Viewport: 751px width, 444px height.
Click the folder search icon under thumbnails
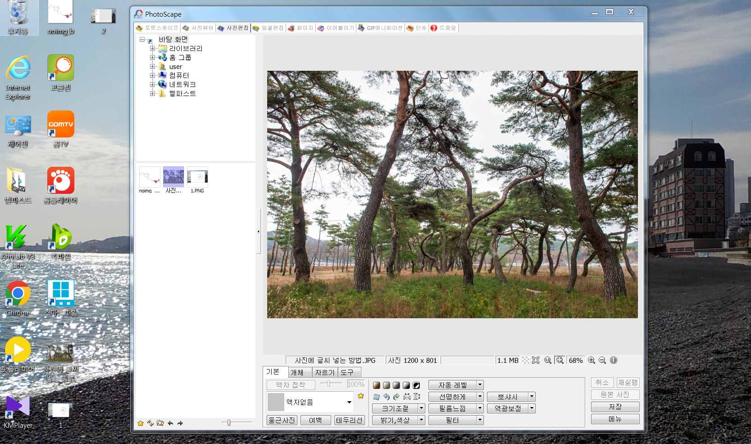(x=160, y=423)
